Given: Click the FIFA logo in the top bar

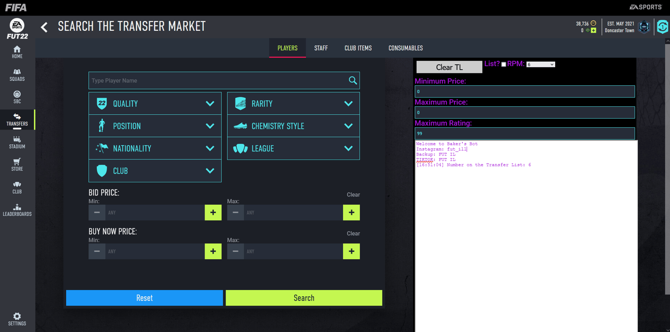Looking at the screenshot, I should (x=16, y=8).
